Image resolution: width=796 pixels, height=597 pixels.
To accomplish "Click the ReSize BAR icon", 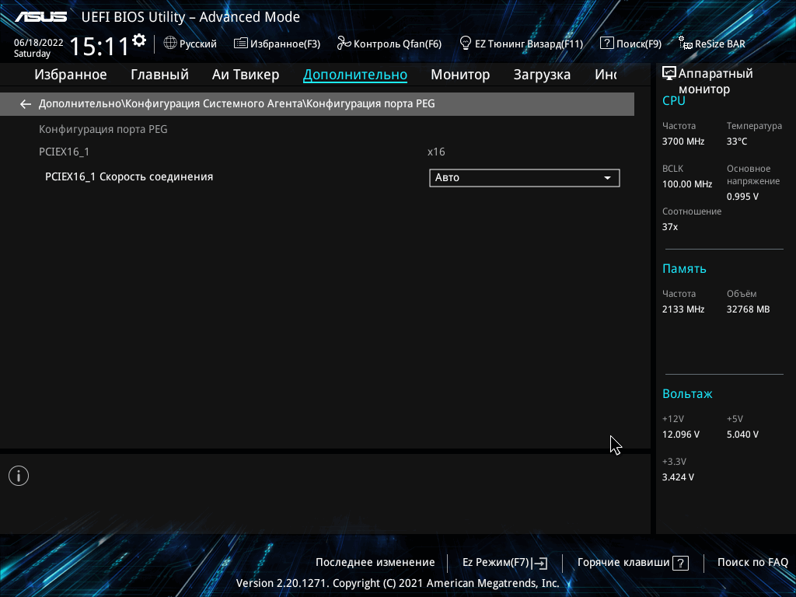I will (x=686, y=44).
